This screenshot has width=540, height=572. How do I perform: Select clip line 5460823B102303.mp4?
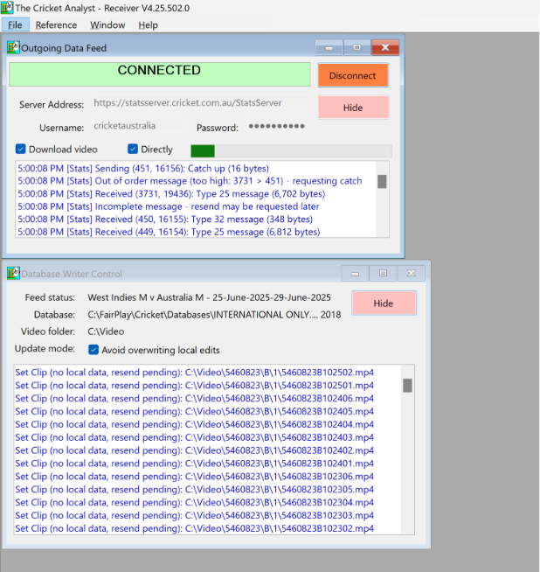tap(194, 515)
